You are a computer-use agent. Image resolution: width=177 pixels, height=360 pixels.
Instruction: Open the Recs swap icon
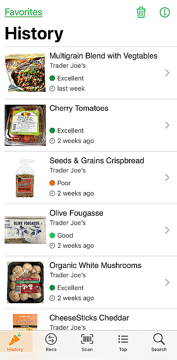pyautogui.click(x=51, y=339)
